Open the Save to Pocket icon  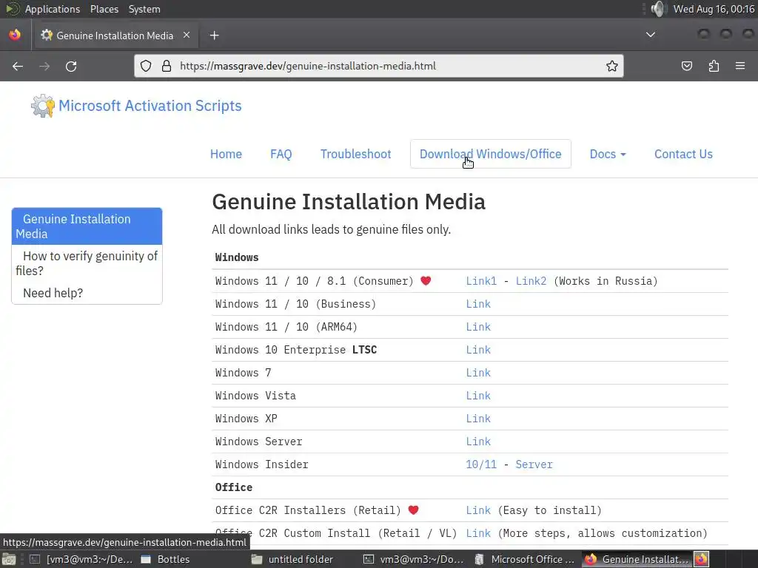687,66
